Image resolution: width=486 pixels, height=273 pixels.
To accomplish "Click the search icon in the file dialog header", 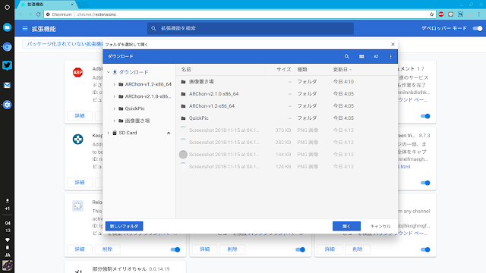I will [347, 57].
